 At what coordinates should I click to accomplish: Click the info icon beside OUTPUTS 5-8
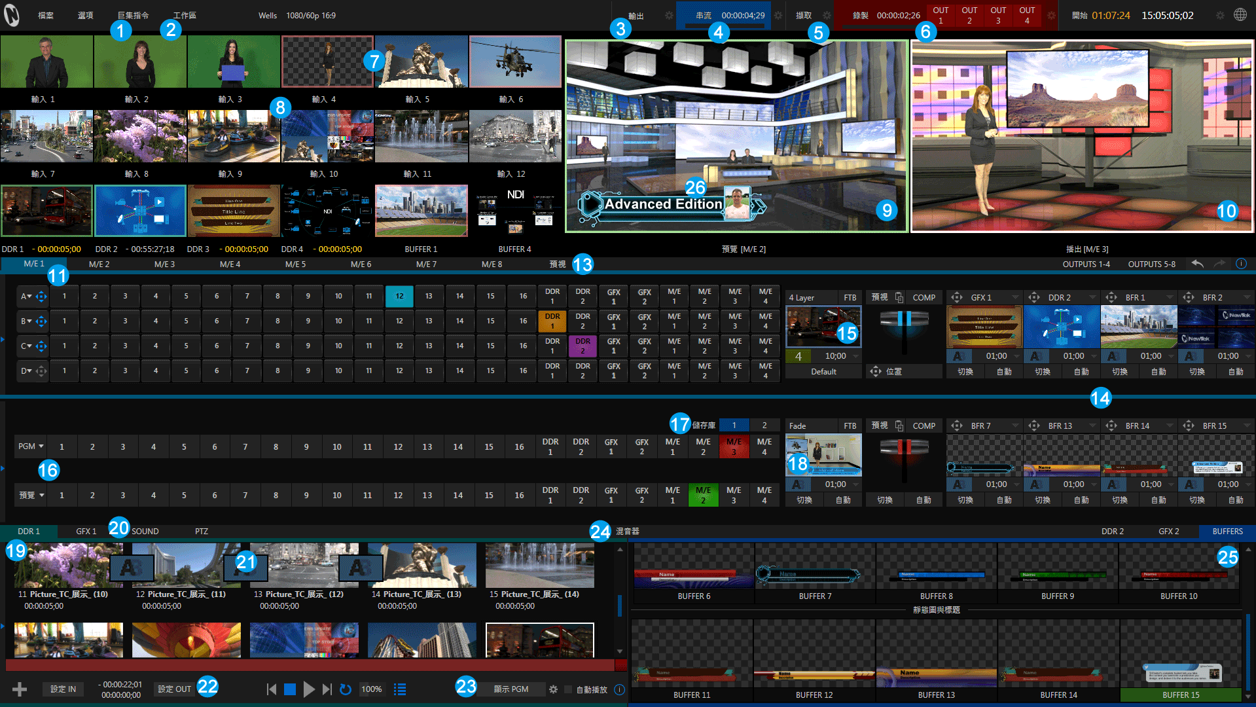[x=1241, y=264]
